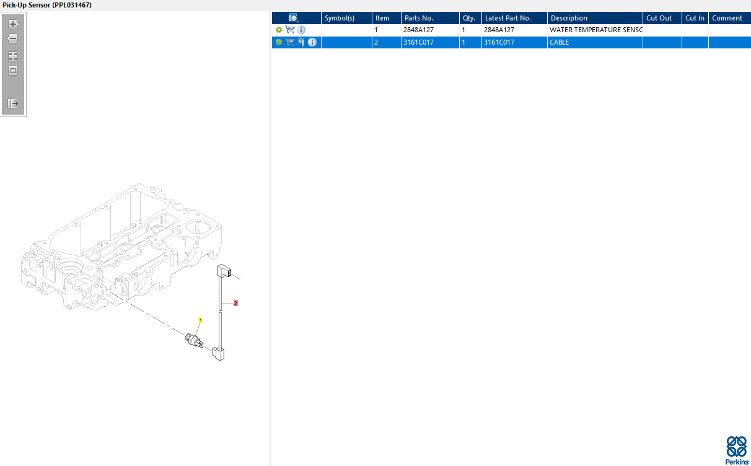Click the Latest Part No. column header
The width and height of the screenshot is (751, 466).
514,18
